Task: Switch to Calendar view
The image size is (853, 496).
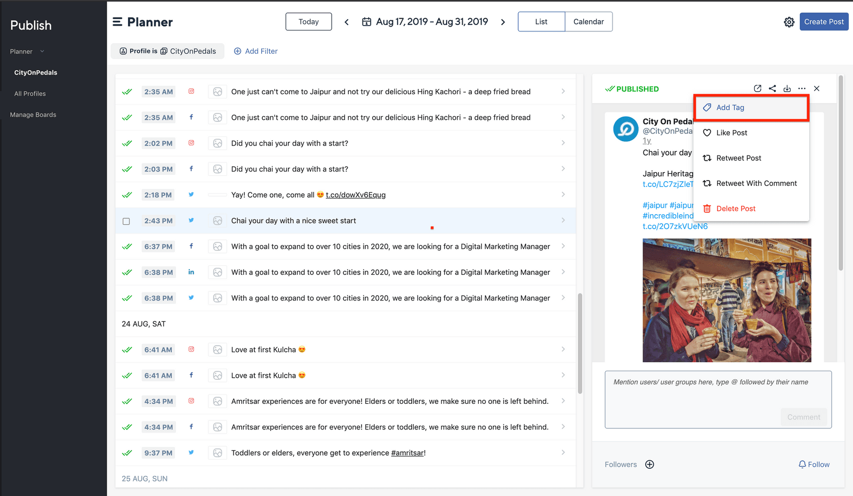Action: (x=589, y=22)
